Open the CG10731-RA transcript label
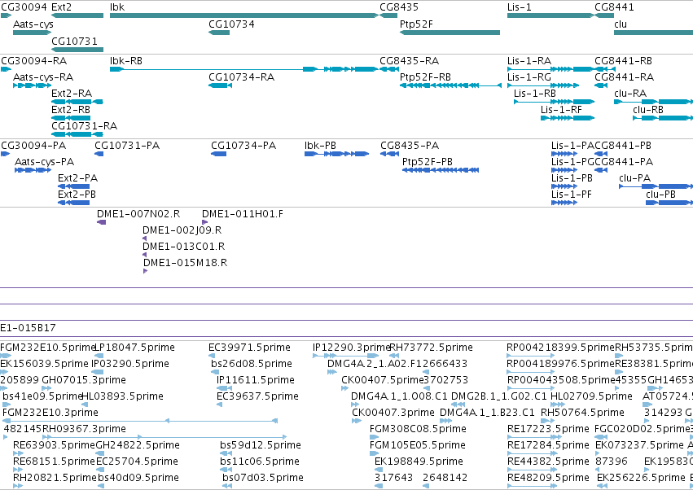 click(x=85, y=126)
